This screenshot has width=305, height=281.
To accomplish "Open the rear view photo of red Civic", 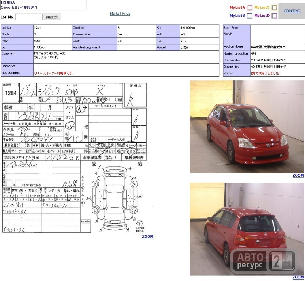I will (x=247, y=229).
